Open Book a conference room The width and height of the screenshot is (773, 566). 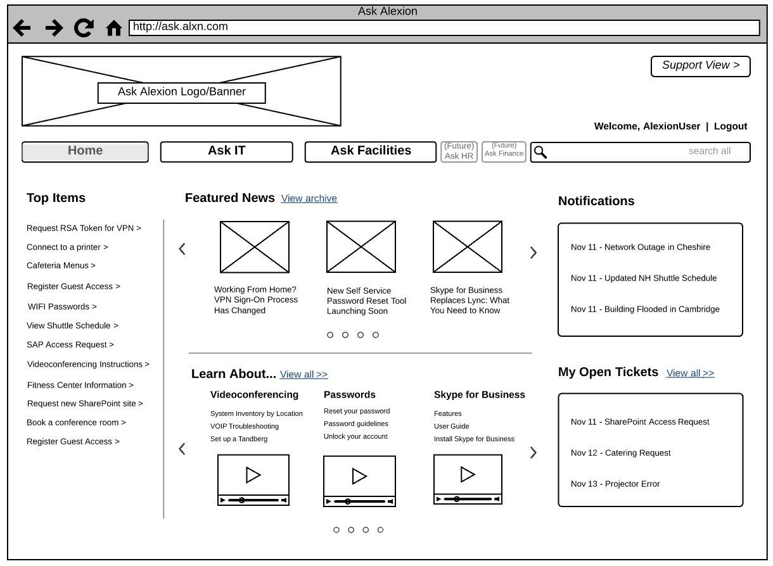click(x=76, y=422)
